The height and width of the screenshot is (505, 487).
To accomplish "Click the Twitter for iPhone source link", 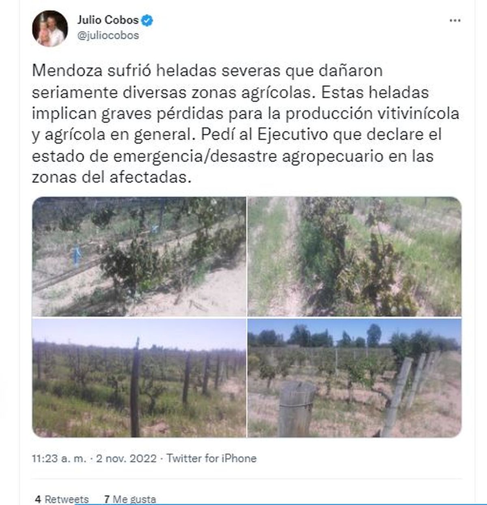I will (x=211, y=458).
